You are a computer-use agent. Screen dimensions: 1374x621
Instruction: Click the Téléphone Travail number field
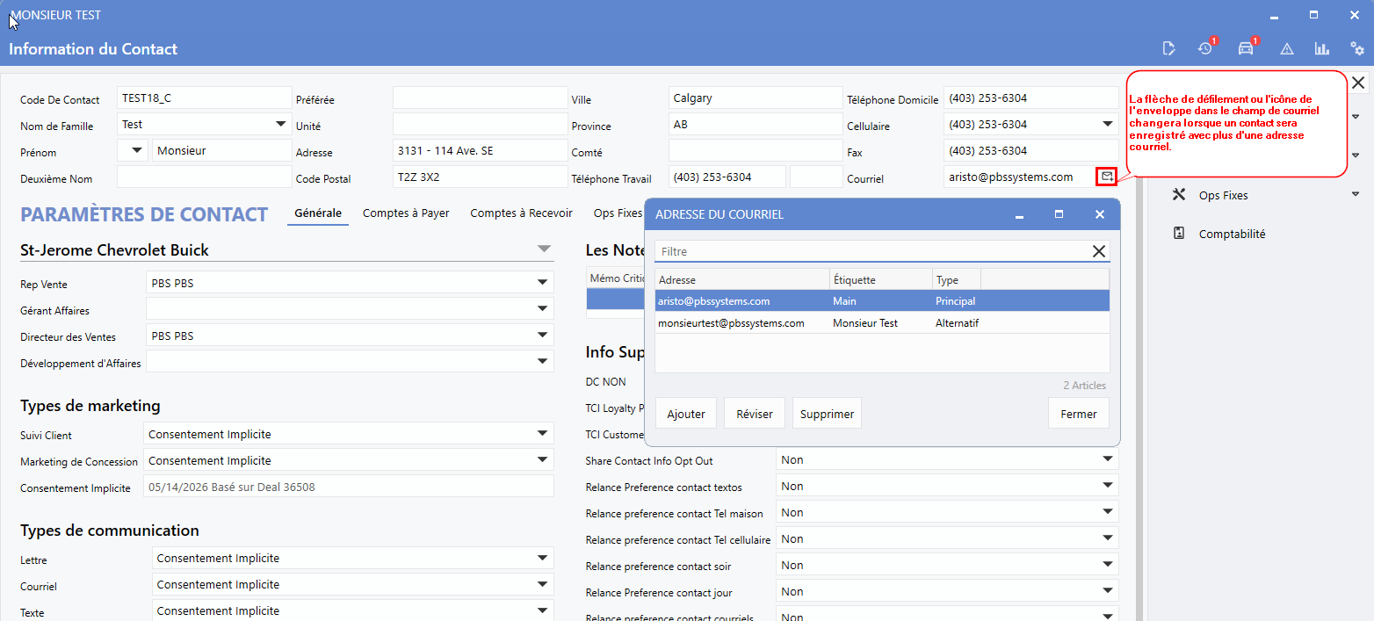point(727,177)
